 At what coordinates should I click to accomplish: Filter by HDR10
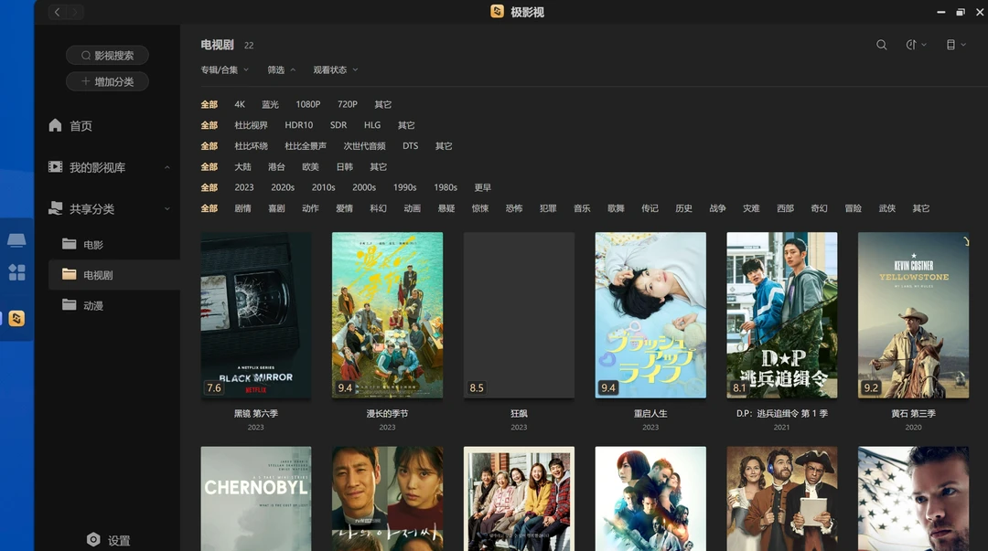[298, 125]
